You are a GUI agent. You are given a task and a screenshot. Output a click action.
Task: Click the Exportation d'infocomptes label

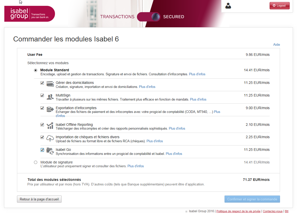point(76,108)
